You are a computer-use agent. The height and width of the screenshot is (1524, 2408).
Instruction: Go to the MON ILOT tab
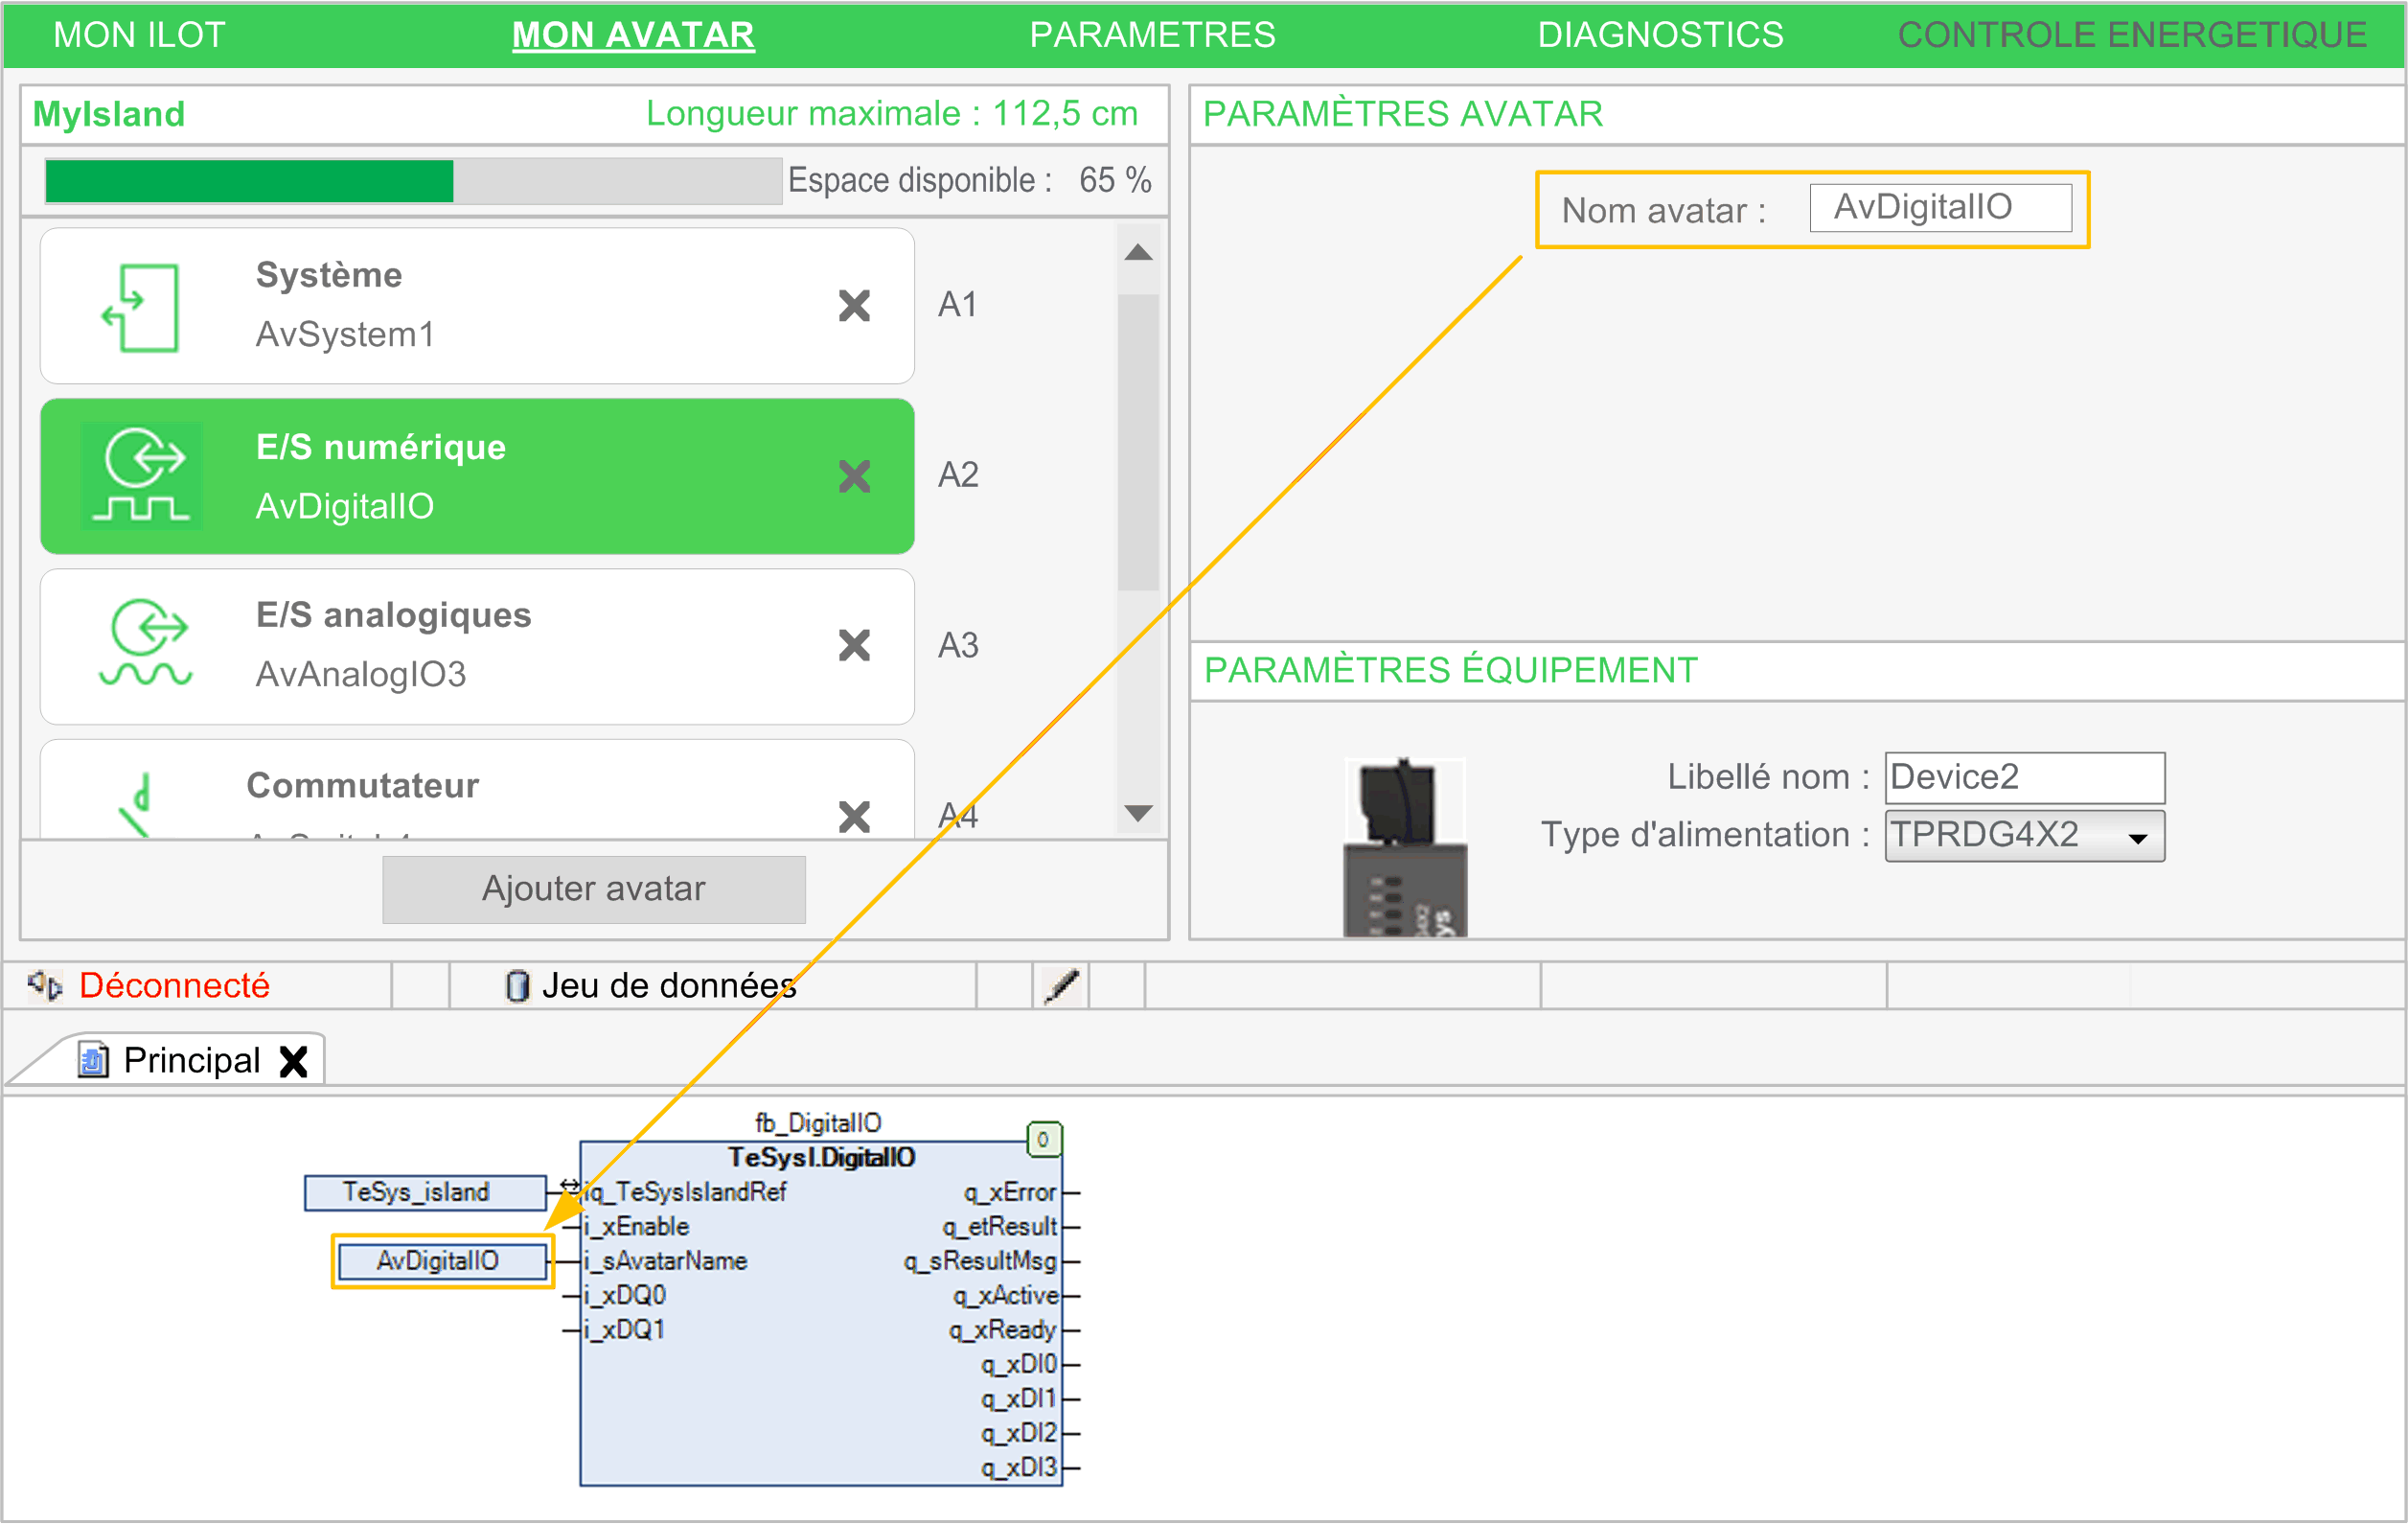click(139, 35)
